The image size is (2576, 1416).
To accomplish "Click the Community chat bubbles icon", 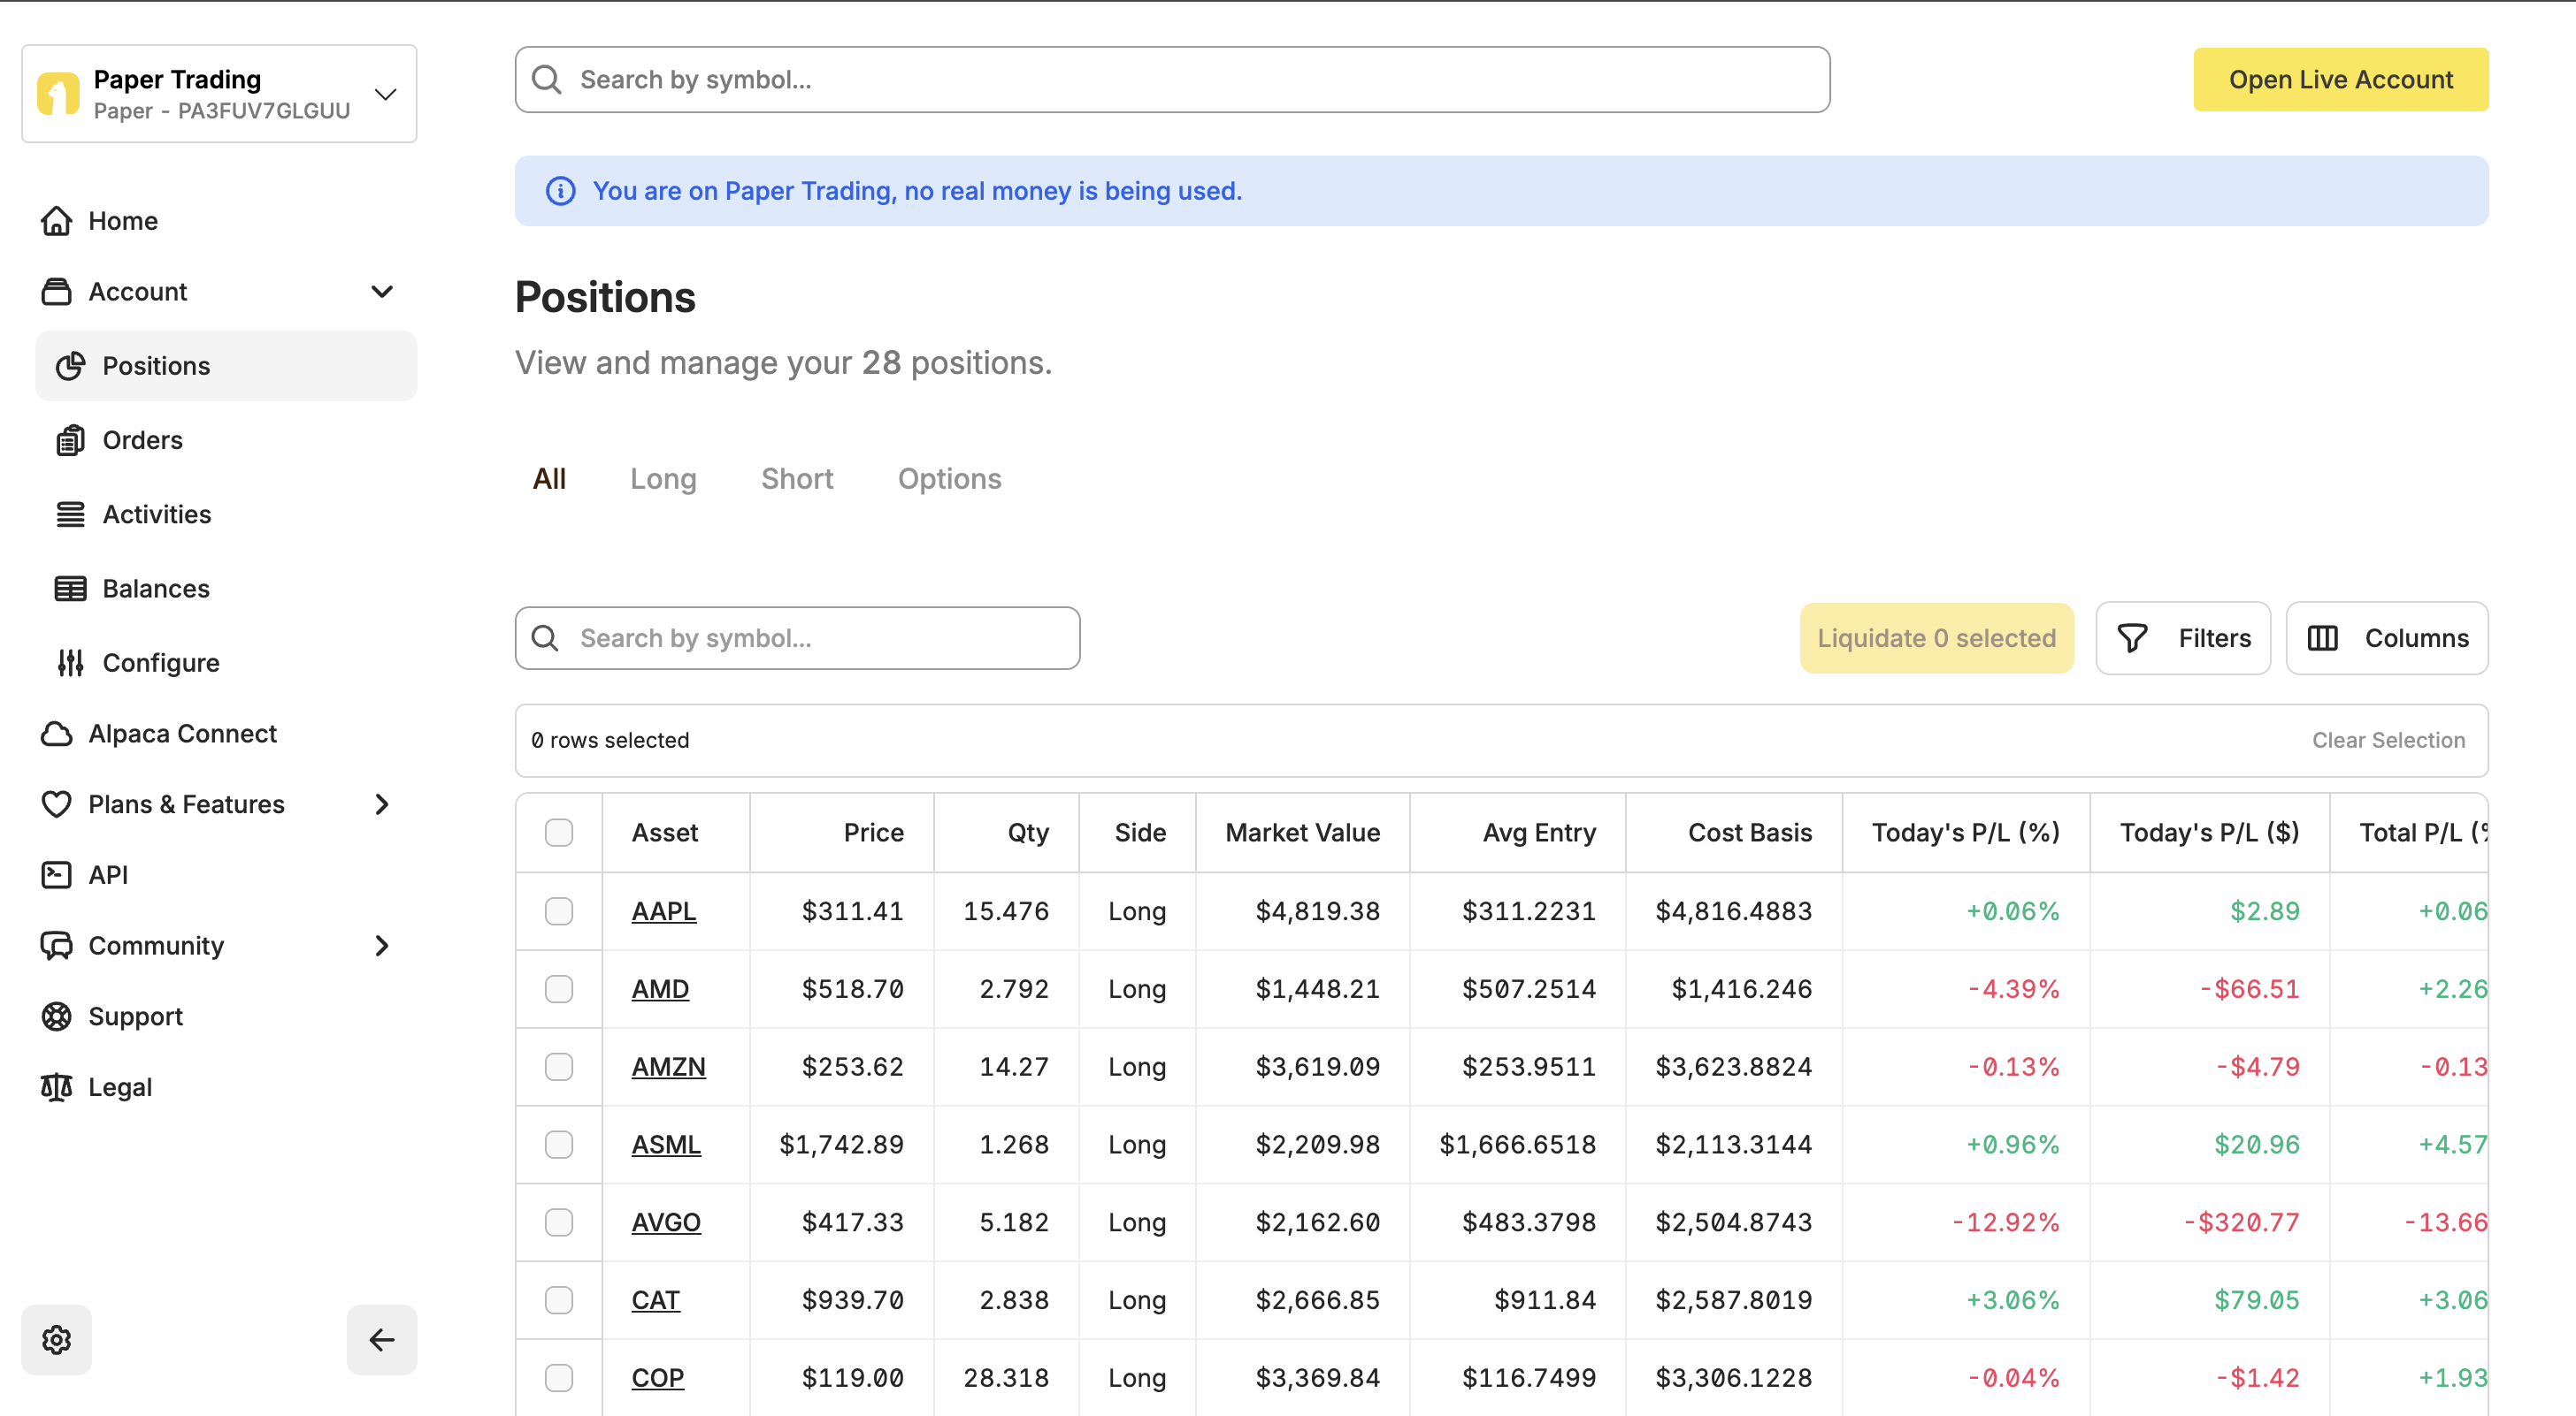I will click(x=56, y=946).
